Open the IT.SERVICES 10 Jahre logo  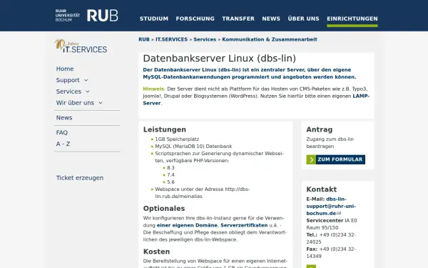81,46
